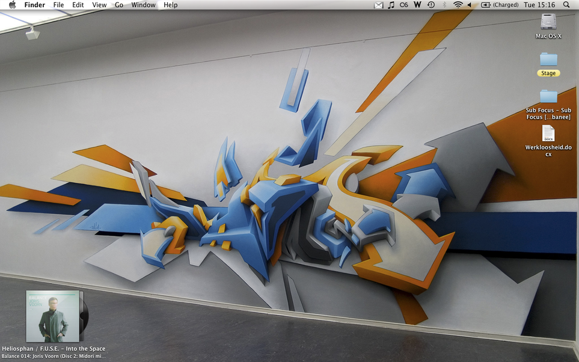Open the Time Machine status menu

click(x=431, y=5)
